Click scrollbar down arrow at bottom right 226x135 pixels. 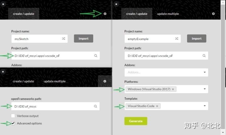[223, 132]
